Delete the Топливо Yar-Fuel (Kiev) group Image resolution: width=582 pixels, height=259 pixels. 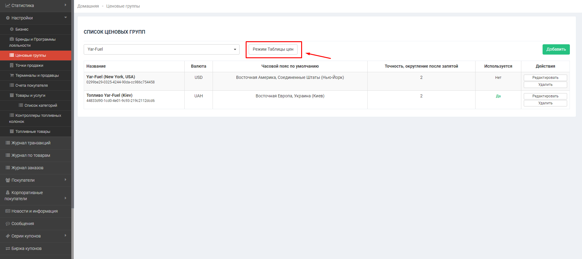click(x=545, y=103)
